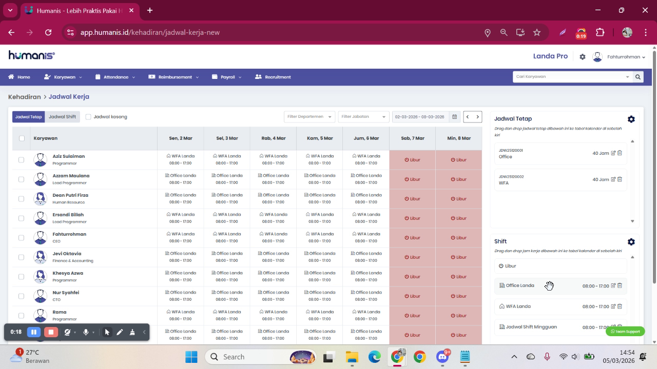Image resolution: width=657 pixels, height=369 pixels.
Task: Select the recorder pen drawing tool
Action: 120,332
